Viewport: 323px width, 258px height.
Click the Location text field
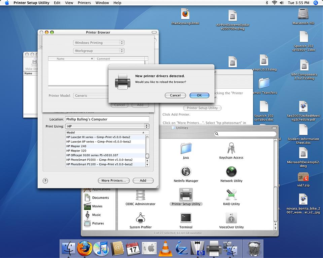[x=107, y=119]
